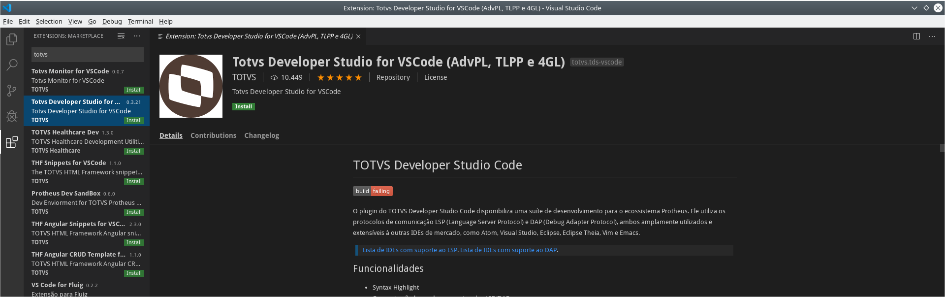
Task: Select THF Angular Snippets for VSC entry
Action: (x=87, y=233)
